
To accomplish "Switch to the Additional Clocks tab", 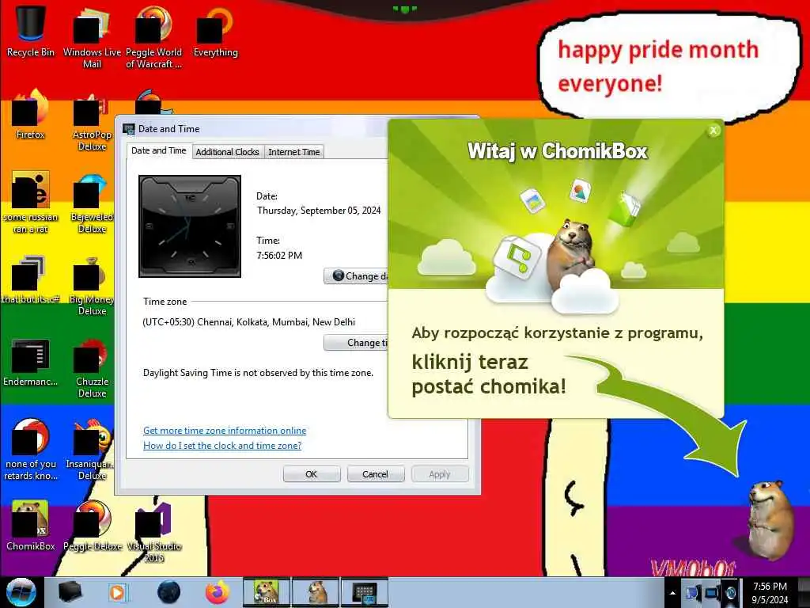I will coord(227,152).
